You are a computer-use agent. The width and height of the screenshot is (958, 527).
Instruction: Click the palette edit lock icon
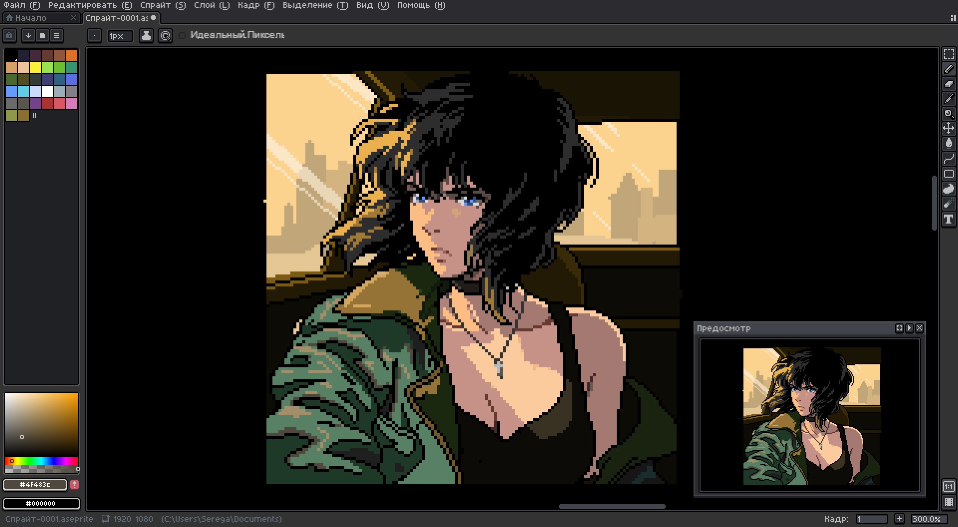(x=9, y=35)
